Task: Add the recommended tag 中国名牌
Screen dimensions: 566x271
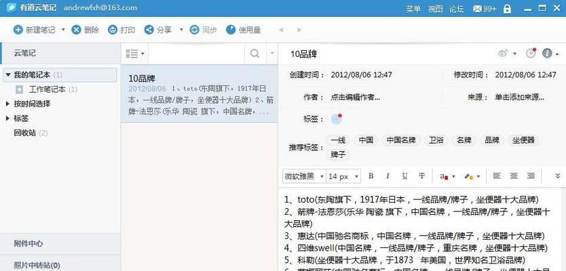Action: click(x=401, y=140)
